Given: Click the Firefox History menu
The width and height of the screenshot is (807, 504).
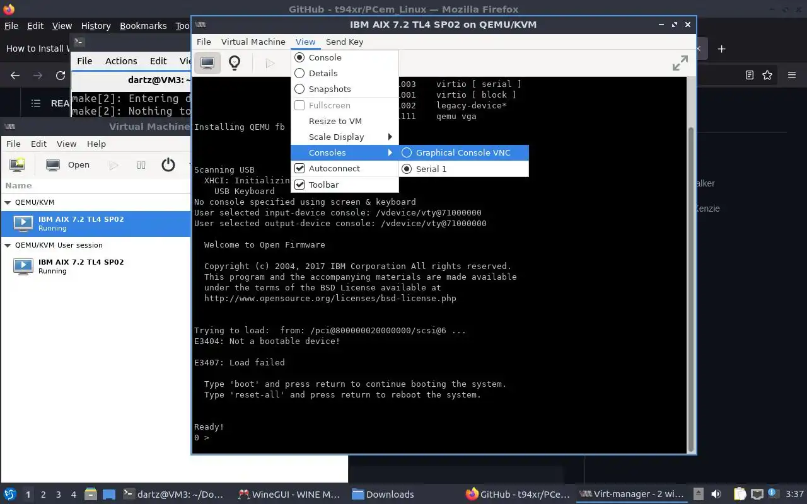Looking at the screenshot, I should pos(96,26).
